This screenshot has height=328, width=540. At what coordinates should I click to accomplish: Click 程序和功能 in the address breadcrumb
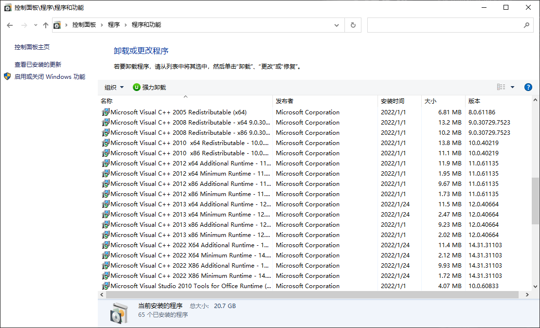point(146,25)
